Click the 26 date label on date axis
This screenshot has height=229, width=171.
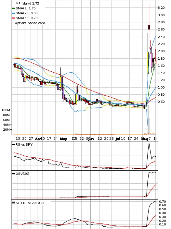point(112,139)
